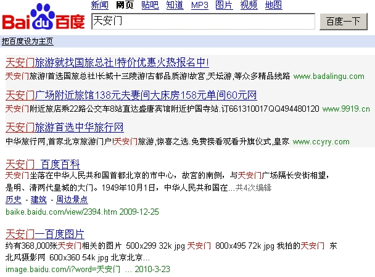Open the 知道 tab
Image resolution: width=375 pixels, height=277 pixels.
(x=175, y=5)
